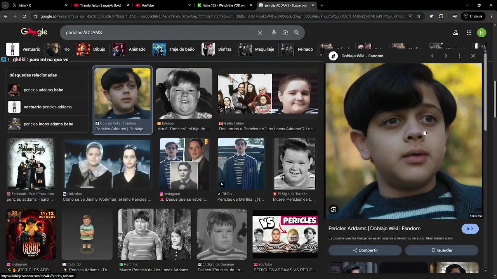Open the Más información link
Image resolution: width=497 pixels, height=279 pixels.
tap(440, 238)
